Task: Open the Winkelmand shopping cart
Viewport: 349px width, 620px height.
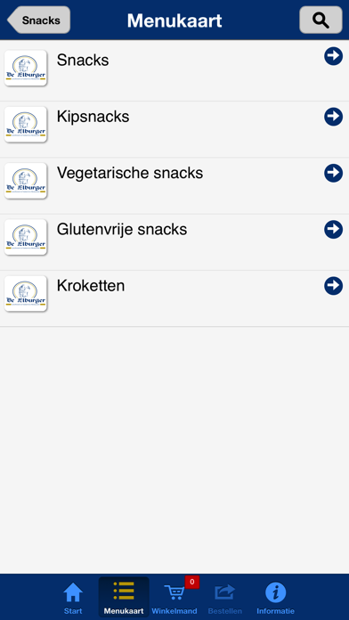Action: (x=174, y=598)
